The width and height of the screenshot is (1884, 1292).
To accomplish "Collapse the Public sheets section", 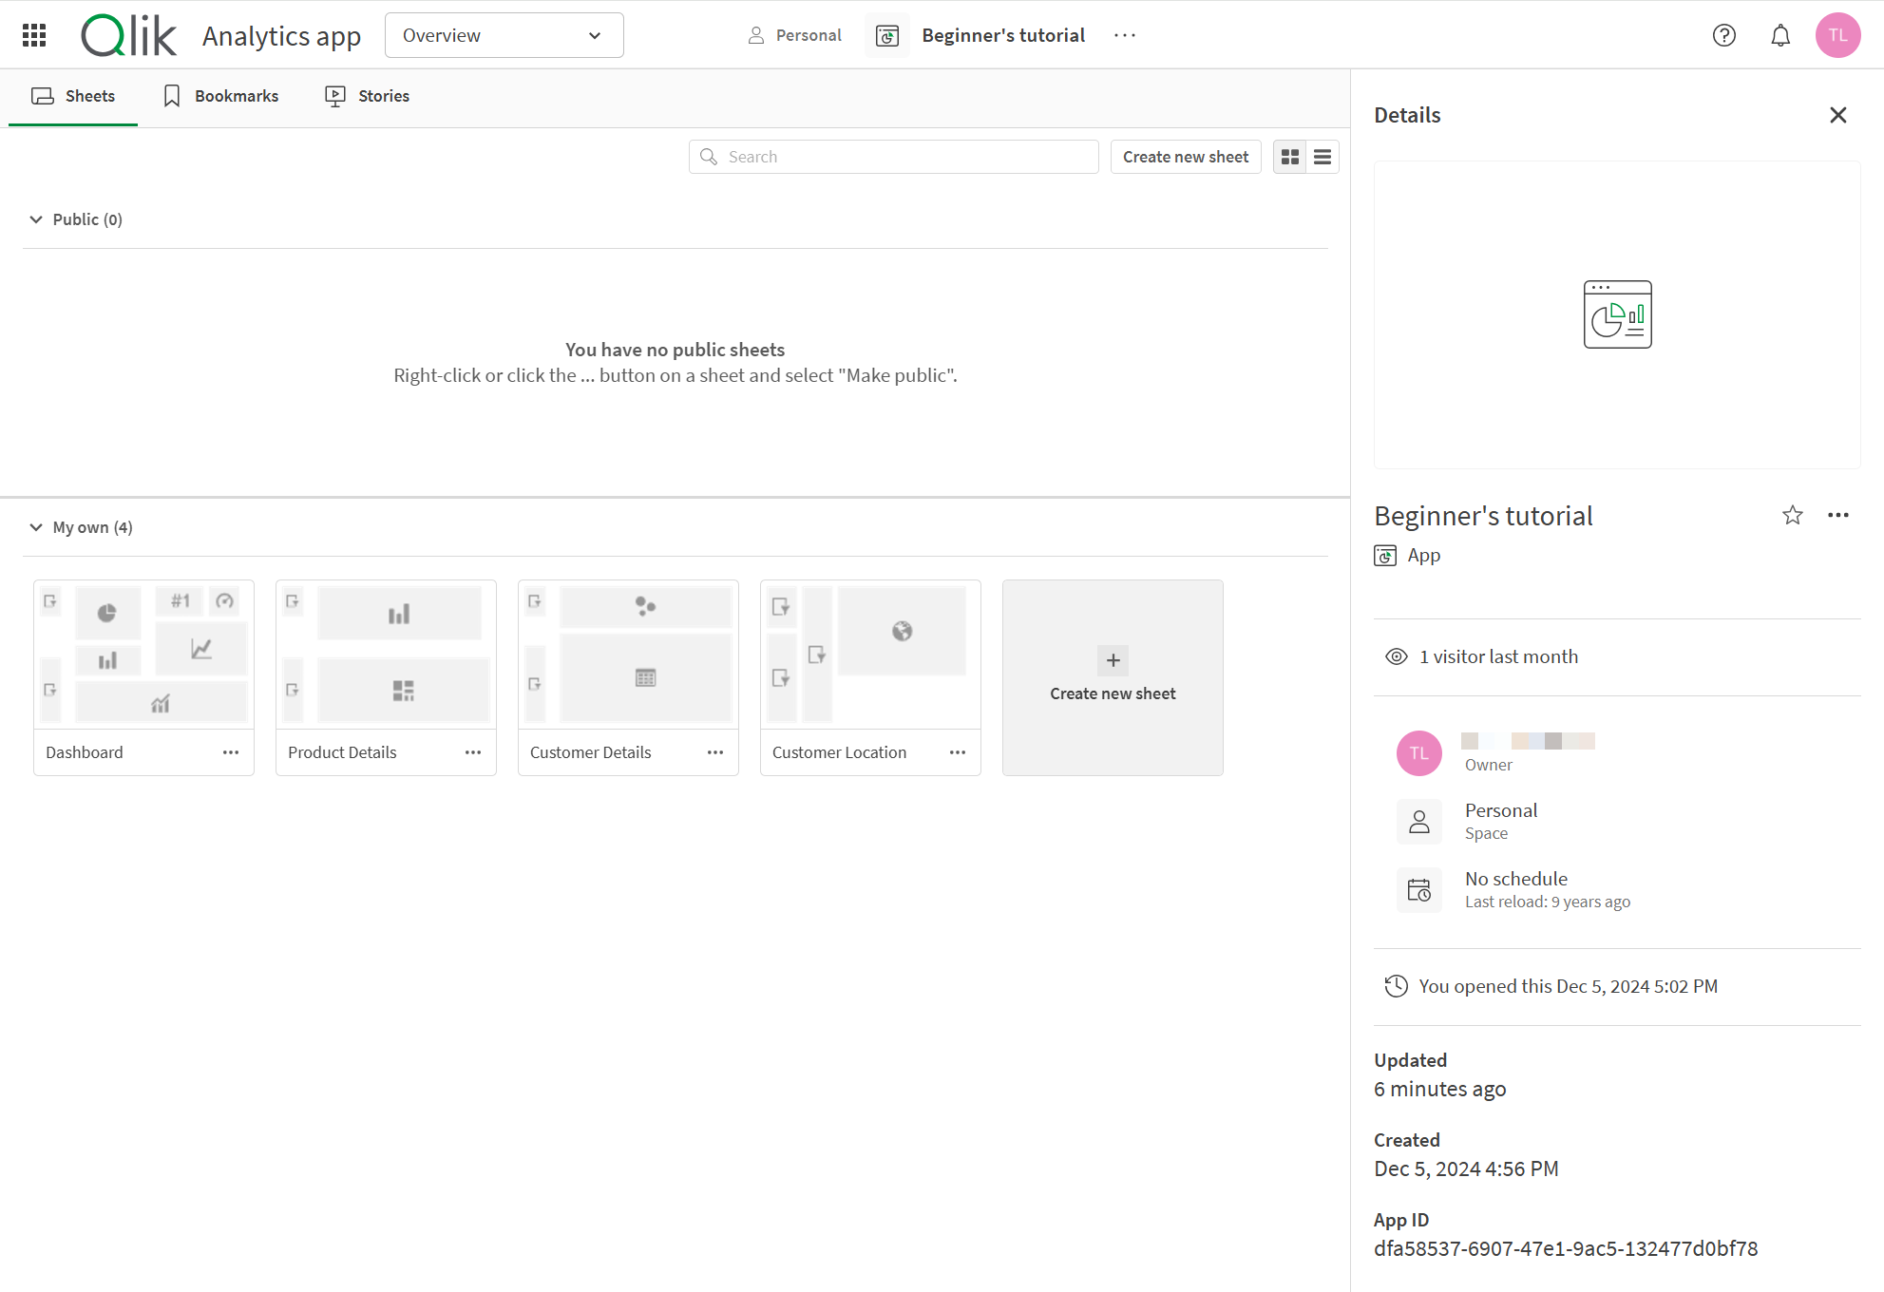I will click(36, 219).
